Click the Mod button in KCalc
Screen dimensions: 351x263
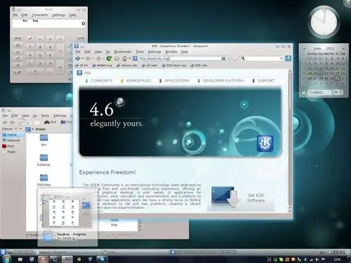click(18, 38)
